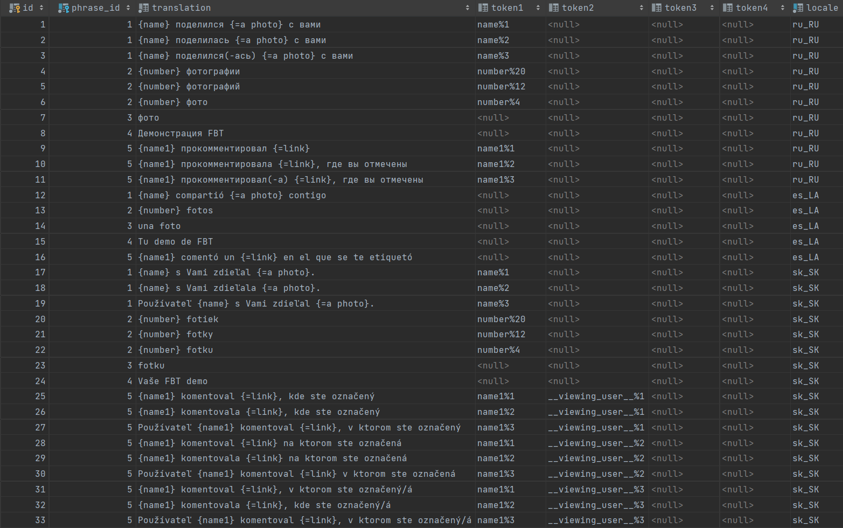Select cell 'Tu demo de FBT'
Viewport: 843px width, 528px height.
click(305, 242)
